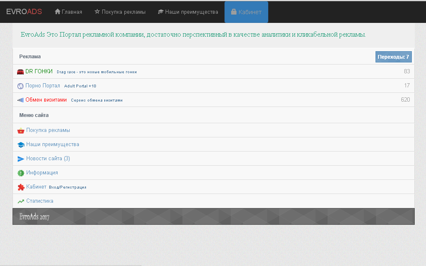Image resolution: width=426 pixels, height=266 pixels.
Task: Go to Новости сайта (3) link
Action: click(48, 159)
